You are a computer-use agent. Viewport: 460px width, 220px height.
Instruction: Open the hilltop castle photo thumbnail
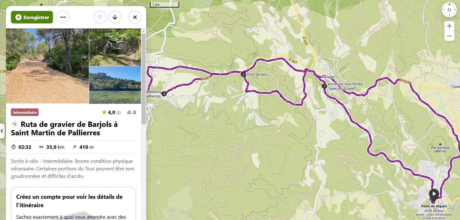tap(115, 85)
